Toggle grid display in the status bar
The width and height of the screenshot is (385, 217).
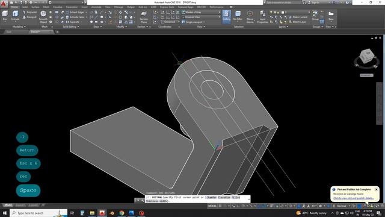pyautogui.click(x=220, y=206)
